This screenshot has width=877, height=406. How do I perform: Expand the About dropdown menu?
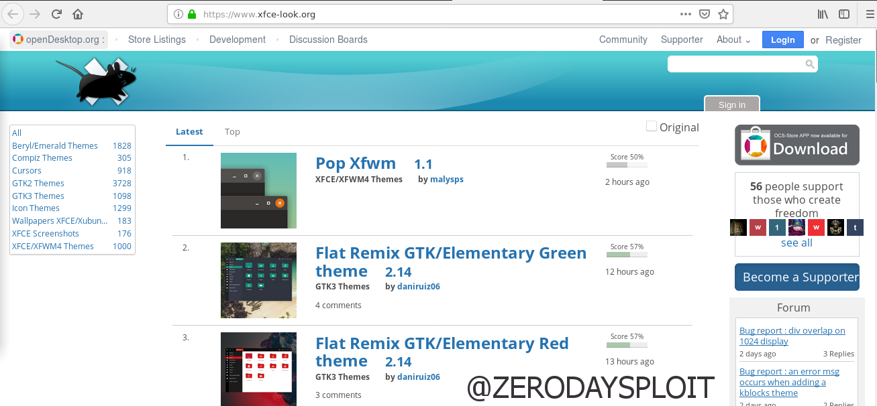(x=733, y=40)
